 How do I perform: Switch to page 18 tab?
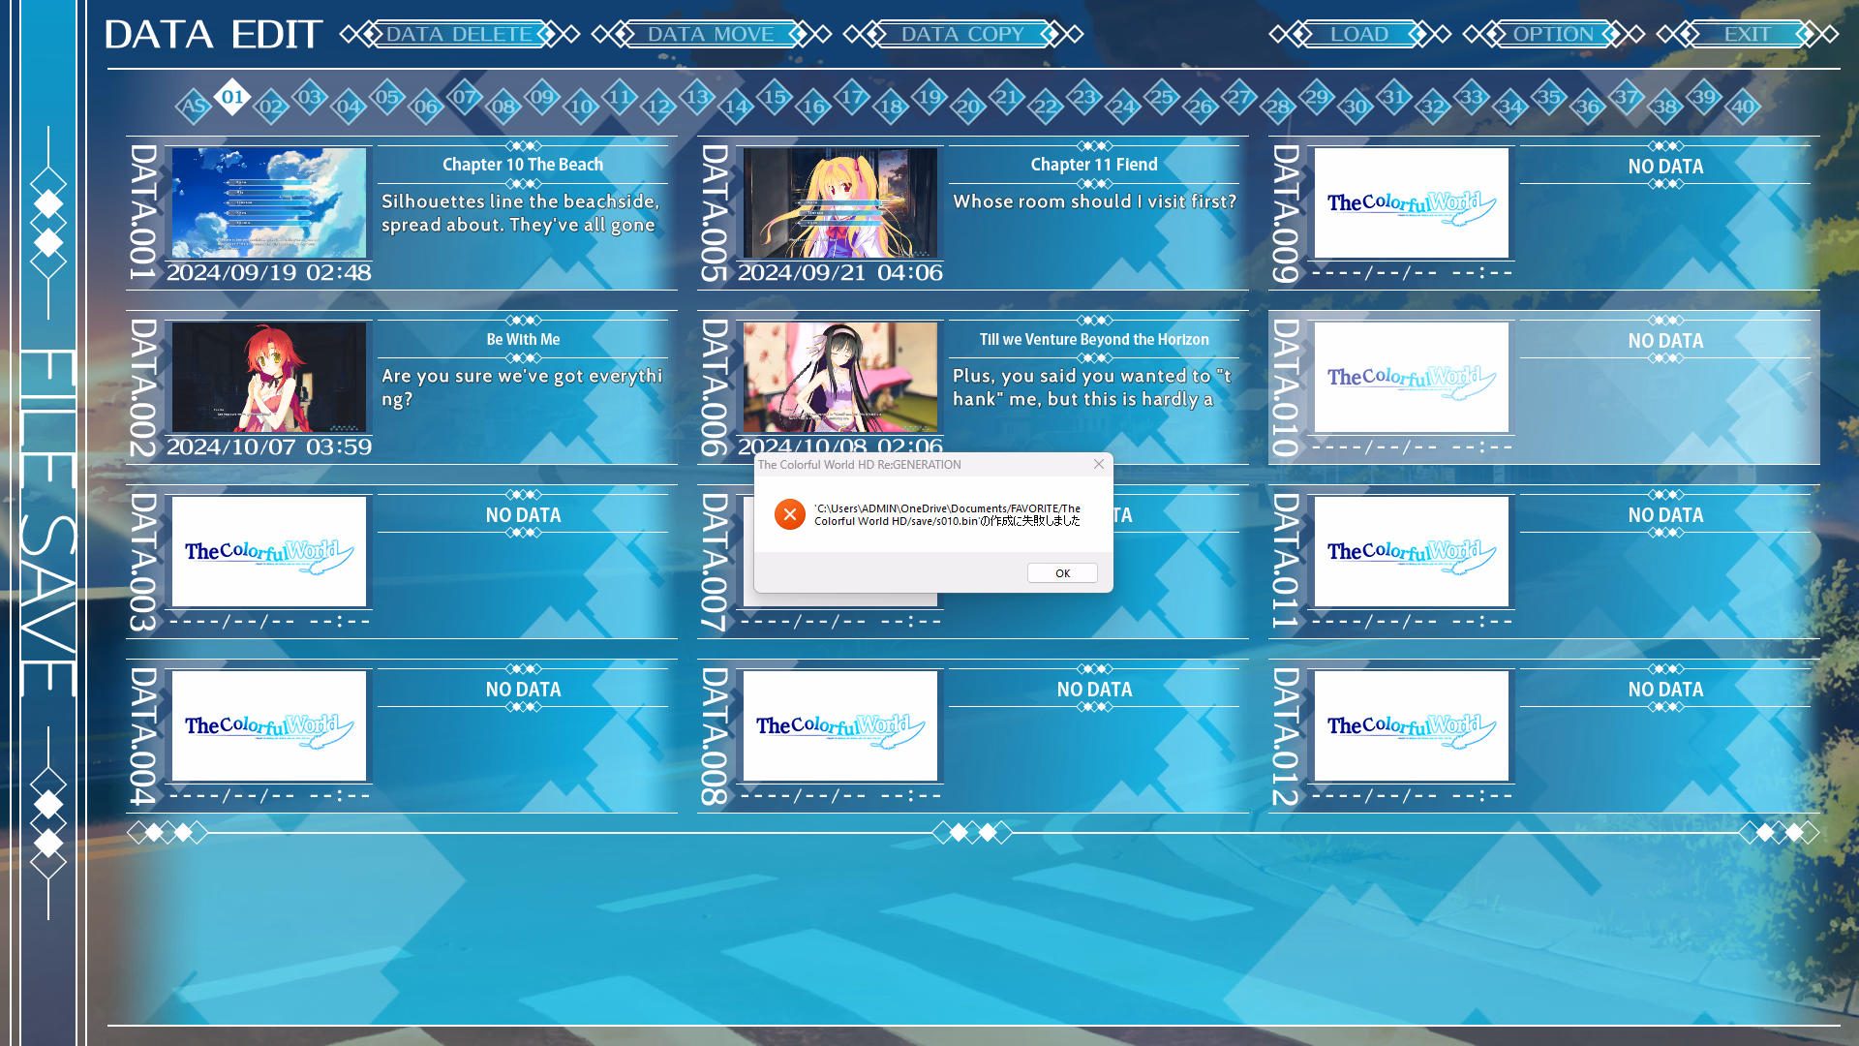pos(891,107)
